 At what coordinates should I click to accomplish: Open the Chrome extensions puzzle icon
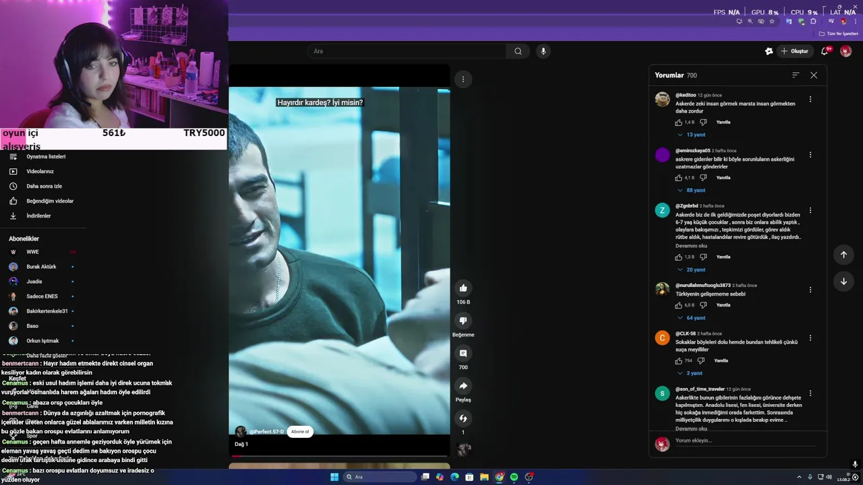pyautogui.click(x=813, y=22)
